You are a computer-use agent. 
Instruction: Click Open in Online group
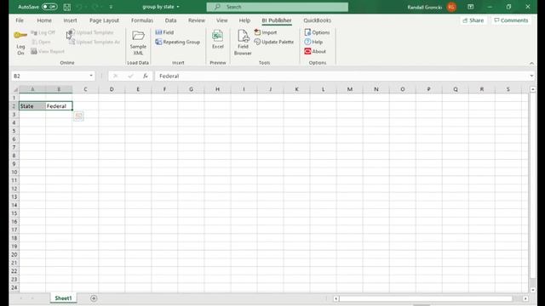pyautogui.click(x=41, y=42)
